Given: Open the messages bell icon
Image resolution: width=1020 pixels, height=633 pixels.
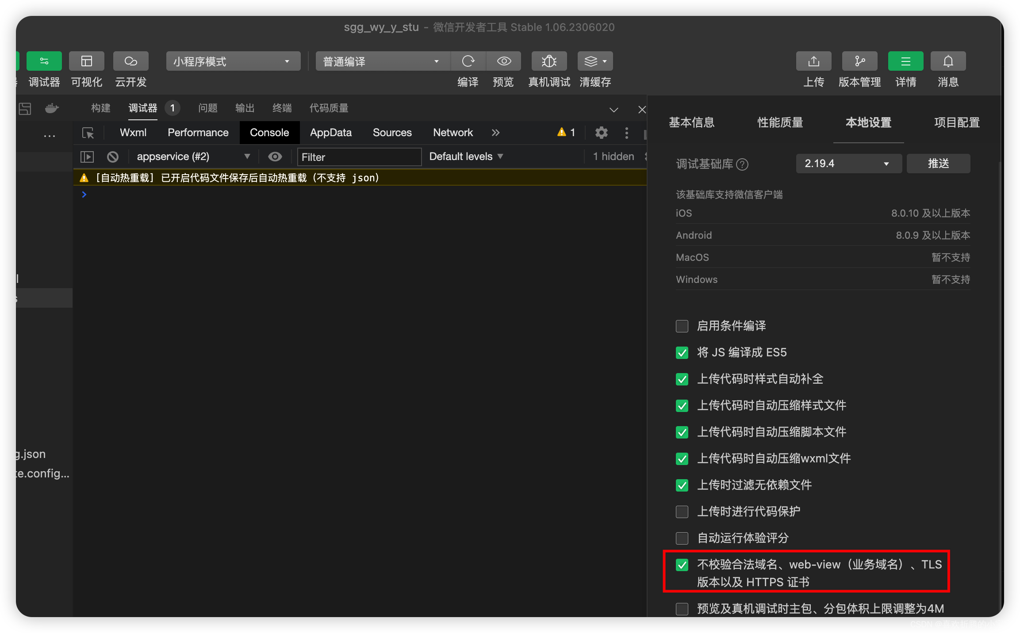Looking at the screenshot, I should point(948,61).
